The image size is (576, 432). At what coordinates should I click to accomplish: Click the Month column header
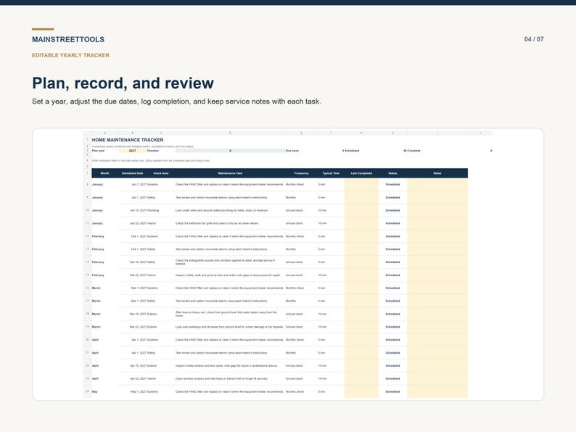(104, 173)
